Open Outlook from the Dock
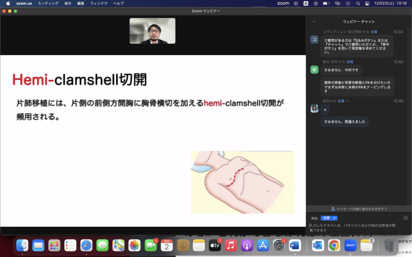The image size is (412, 257). [317, 245]
